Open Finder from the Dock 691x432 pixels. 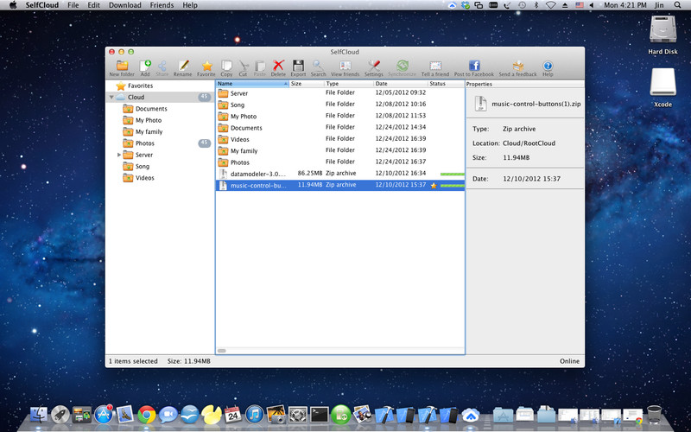(39, 415)
